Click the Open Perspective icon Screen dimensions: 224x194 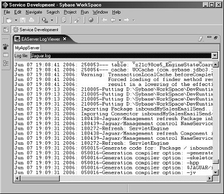click(x=6, y=30)
